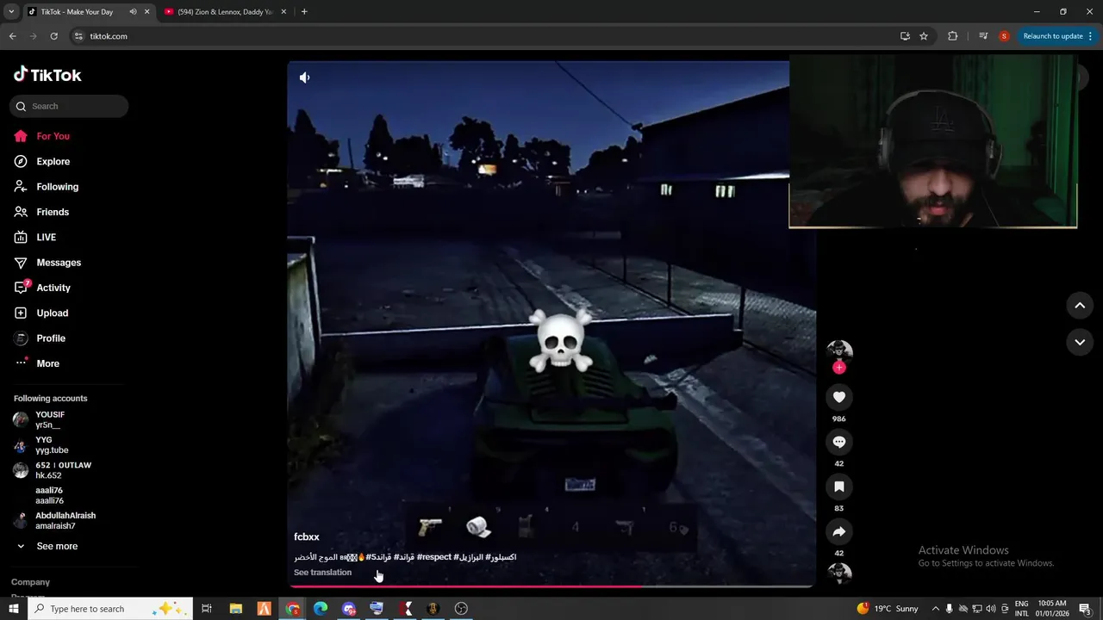
Task: Open the Chrome extensions puzzle icon
Action: click(952, 36)
